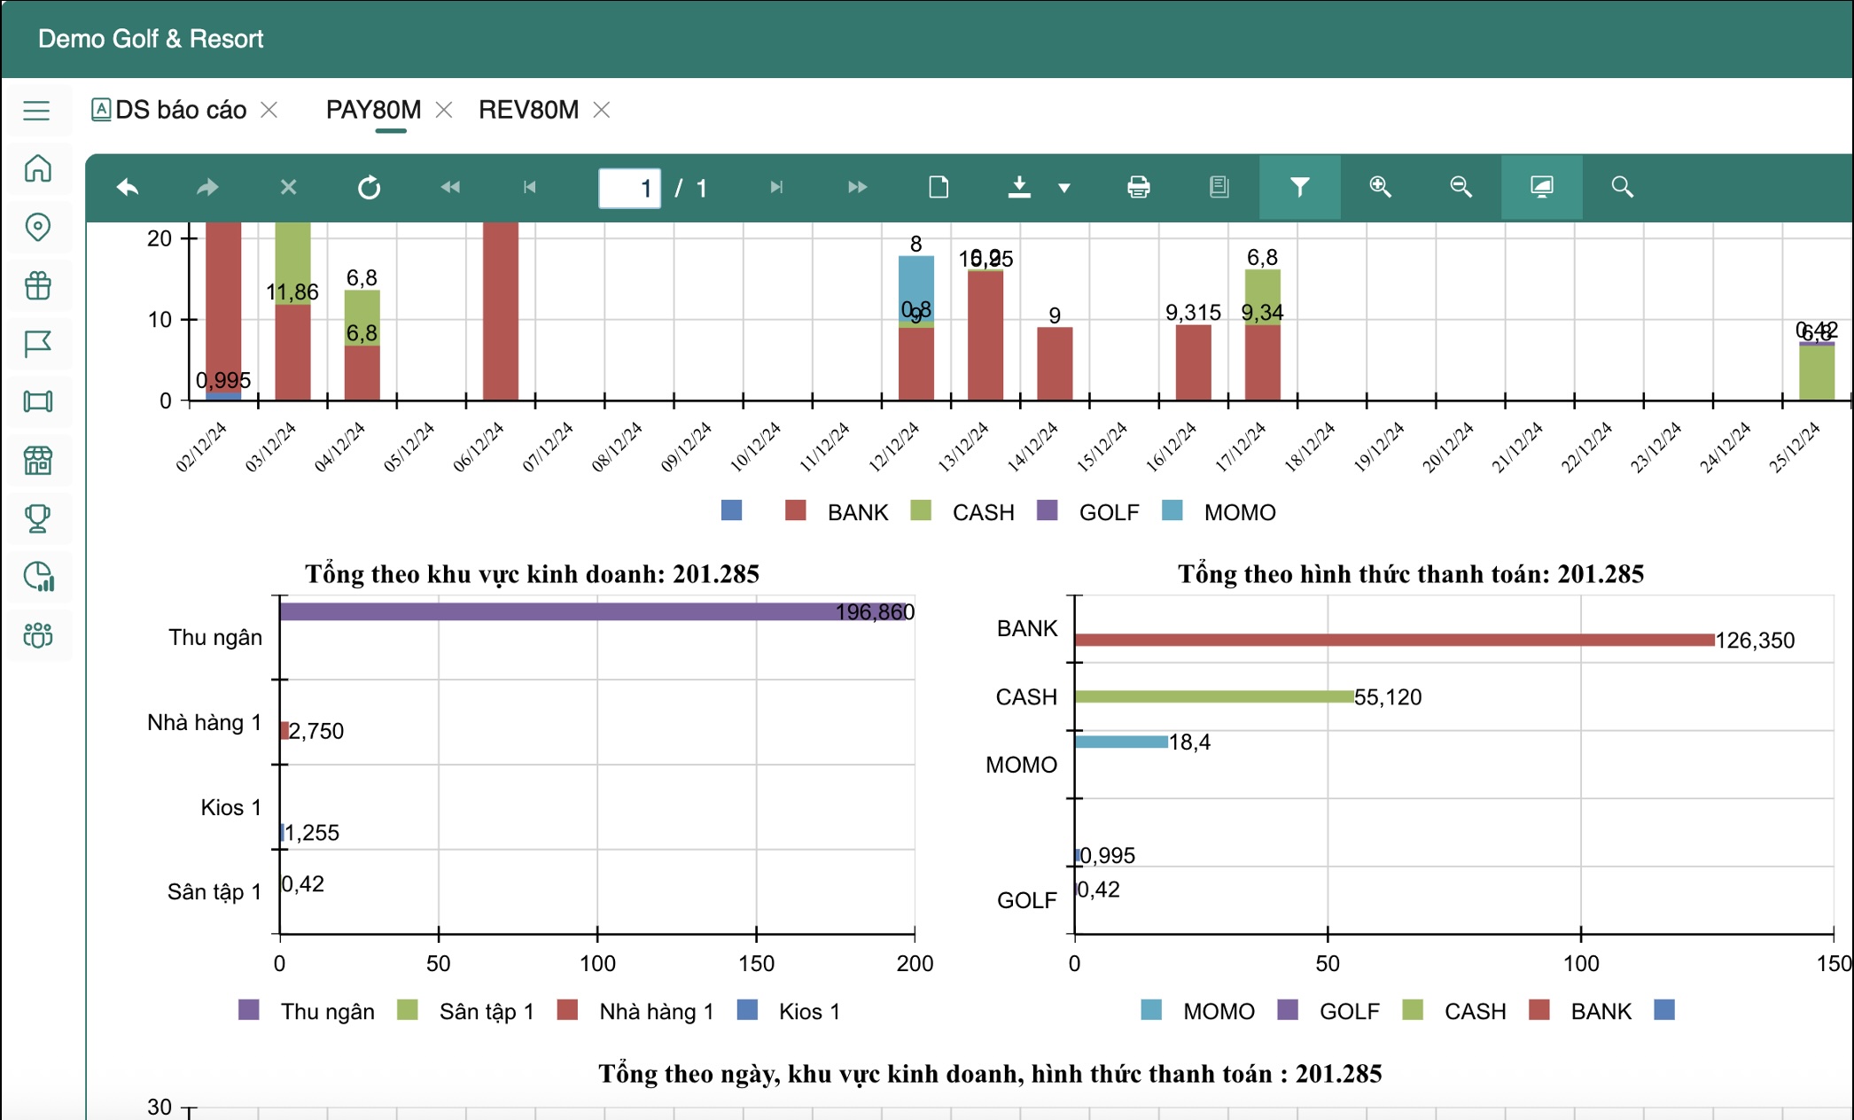Open the gift voucher sidebar icon
Viewport: 1854px width, 1120px height.
37,285
